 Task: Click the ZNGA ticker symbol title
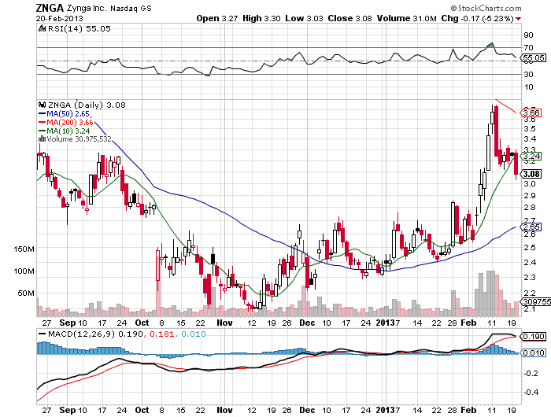[x=50, y=8]
